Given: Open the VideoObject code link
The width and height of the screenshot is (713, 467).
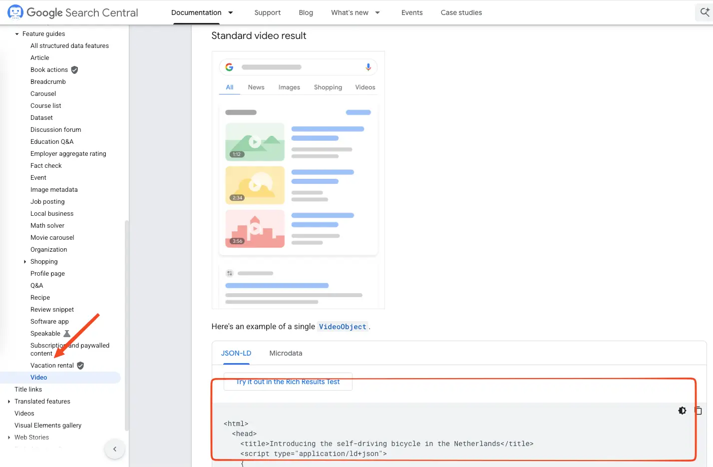Looking at the screenshot, I should 343,327.
